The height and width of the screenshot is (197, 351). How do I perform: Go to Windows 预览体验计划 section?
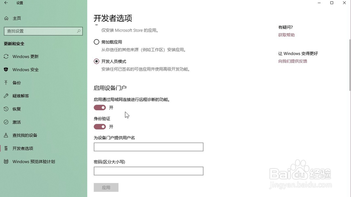[34, 162]
